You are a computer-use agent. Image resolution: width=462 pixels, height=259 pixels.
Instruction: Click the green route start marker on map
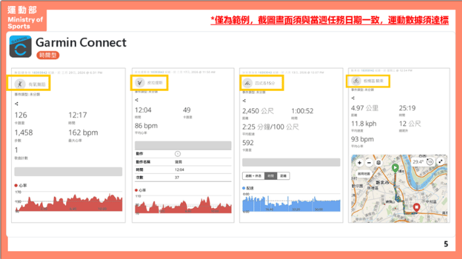(x=395, y=168)
